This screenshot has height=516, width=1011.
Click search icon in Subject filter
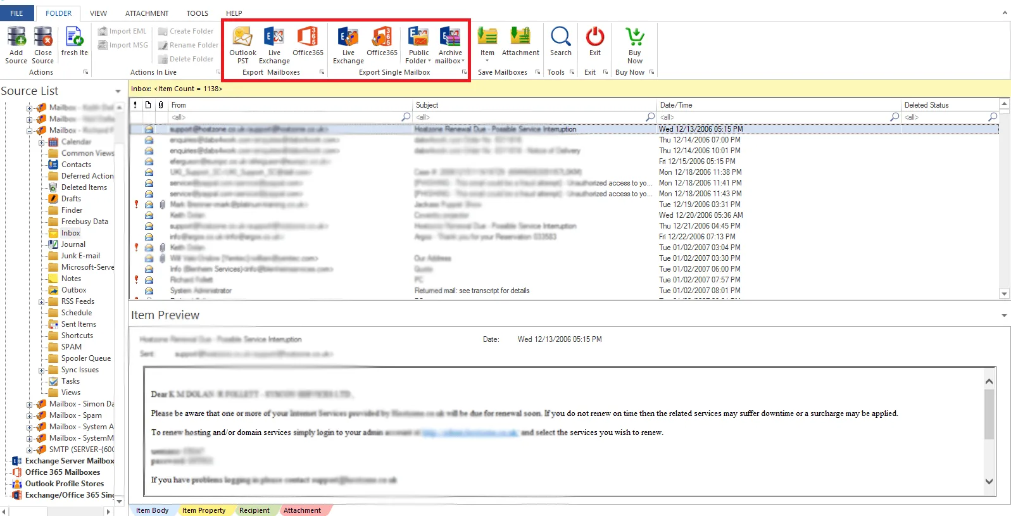650,117
